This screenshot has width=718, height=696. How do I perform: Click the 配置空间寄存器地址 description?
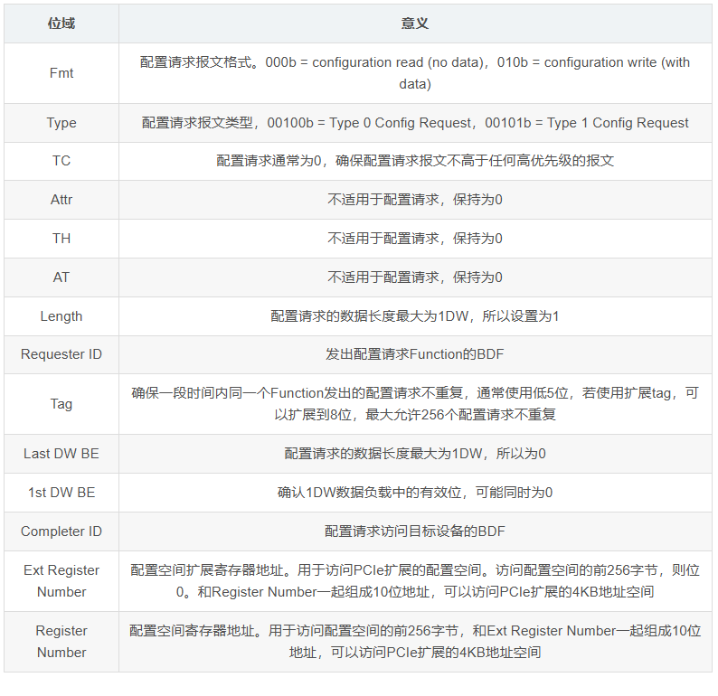pyautogui.click(x=415, y=642)
